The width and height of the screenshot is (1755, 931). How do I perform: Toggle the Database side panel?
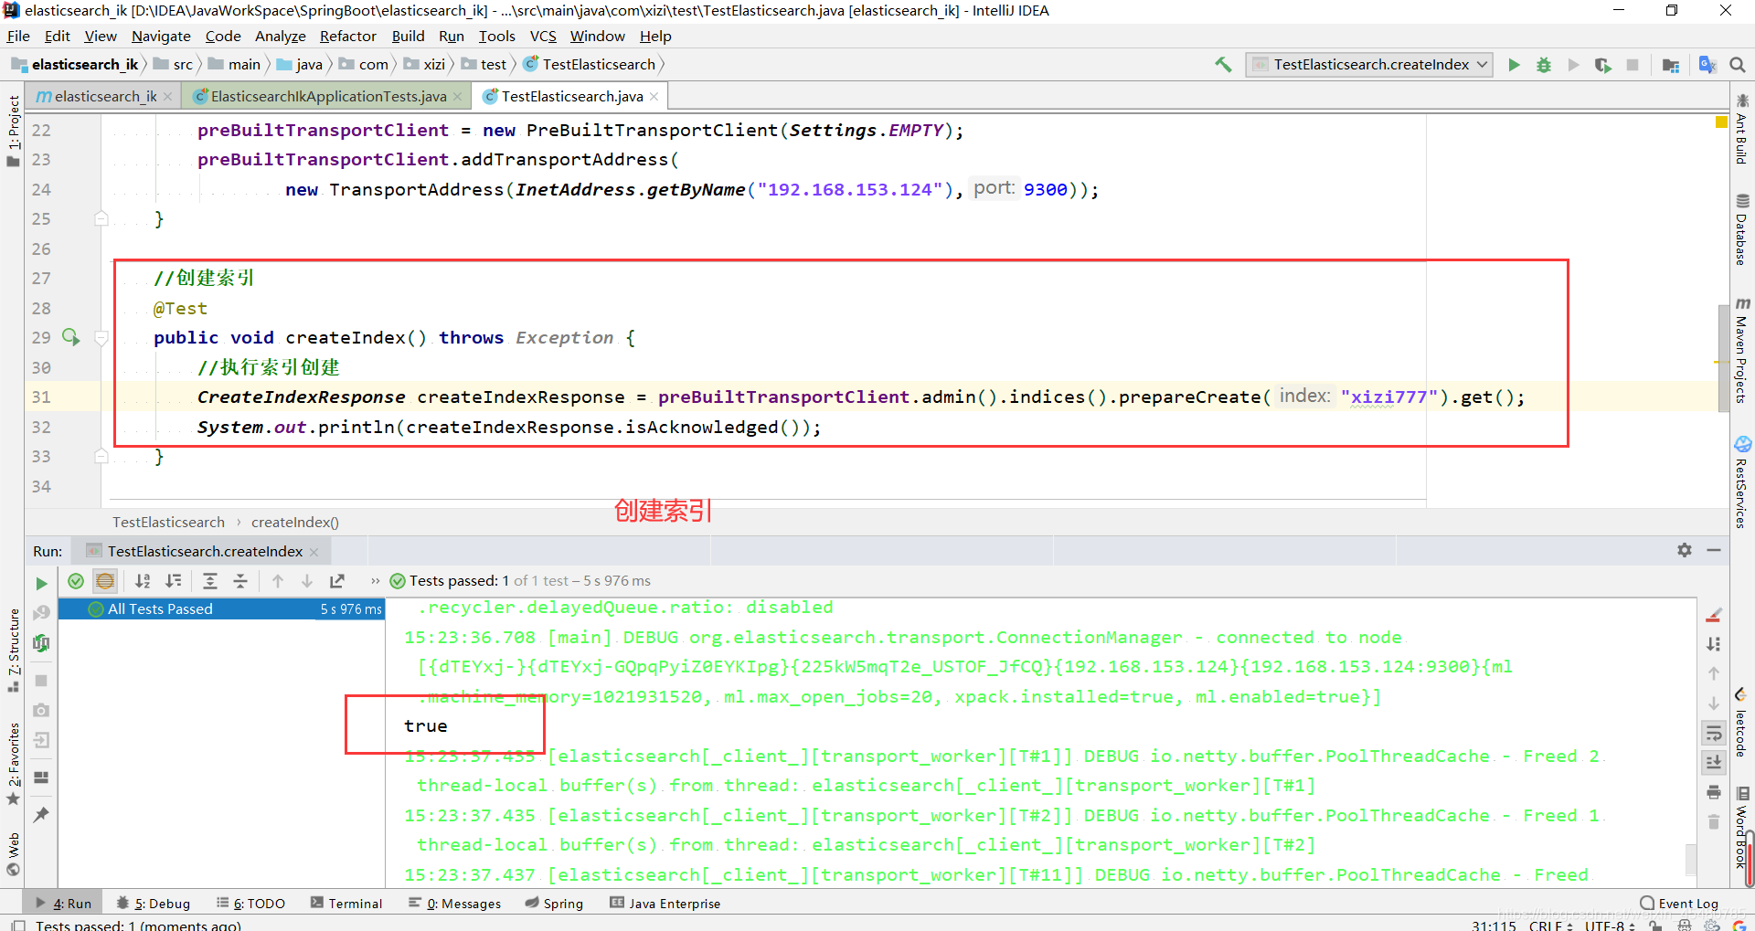point(1742,229)
